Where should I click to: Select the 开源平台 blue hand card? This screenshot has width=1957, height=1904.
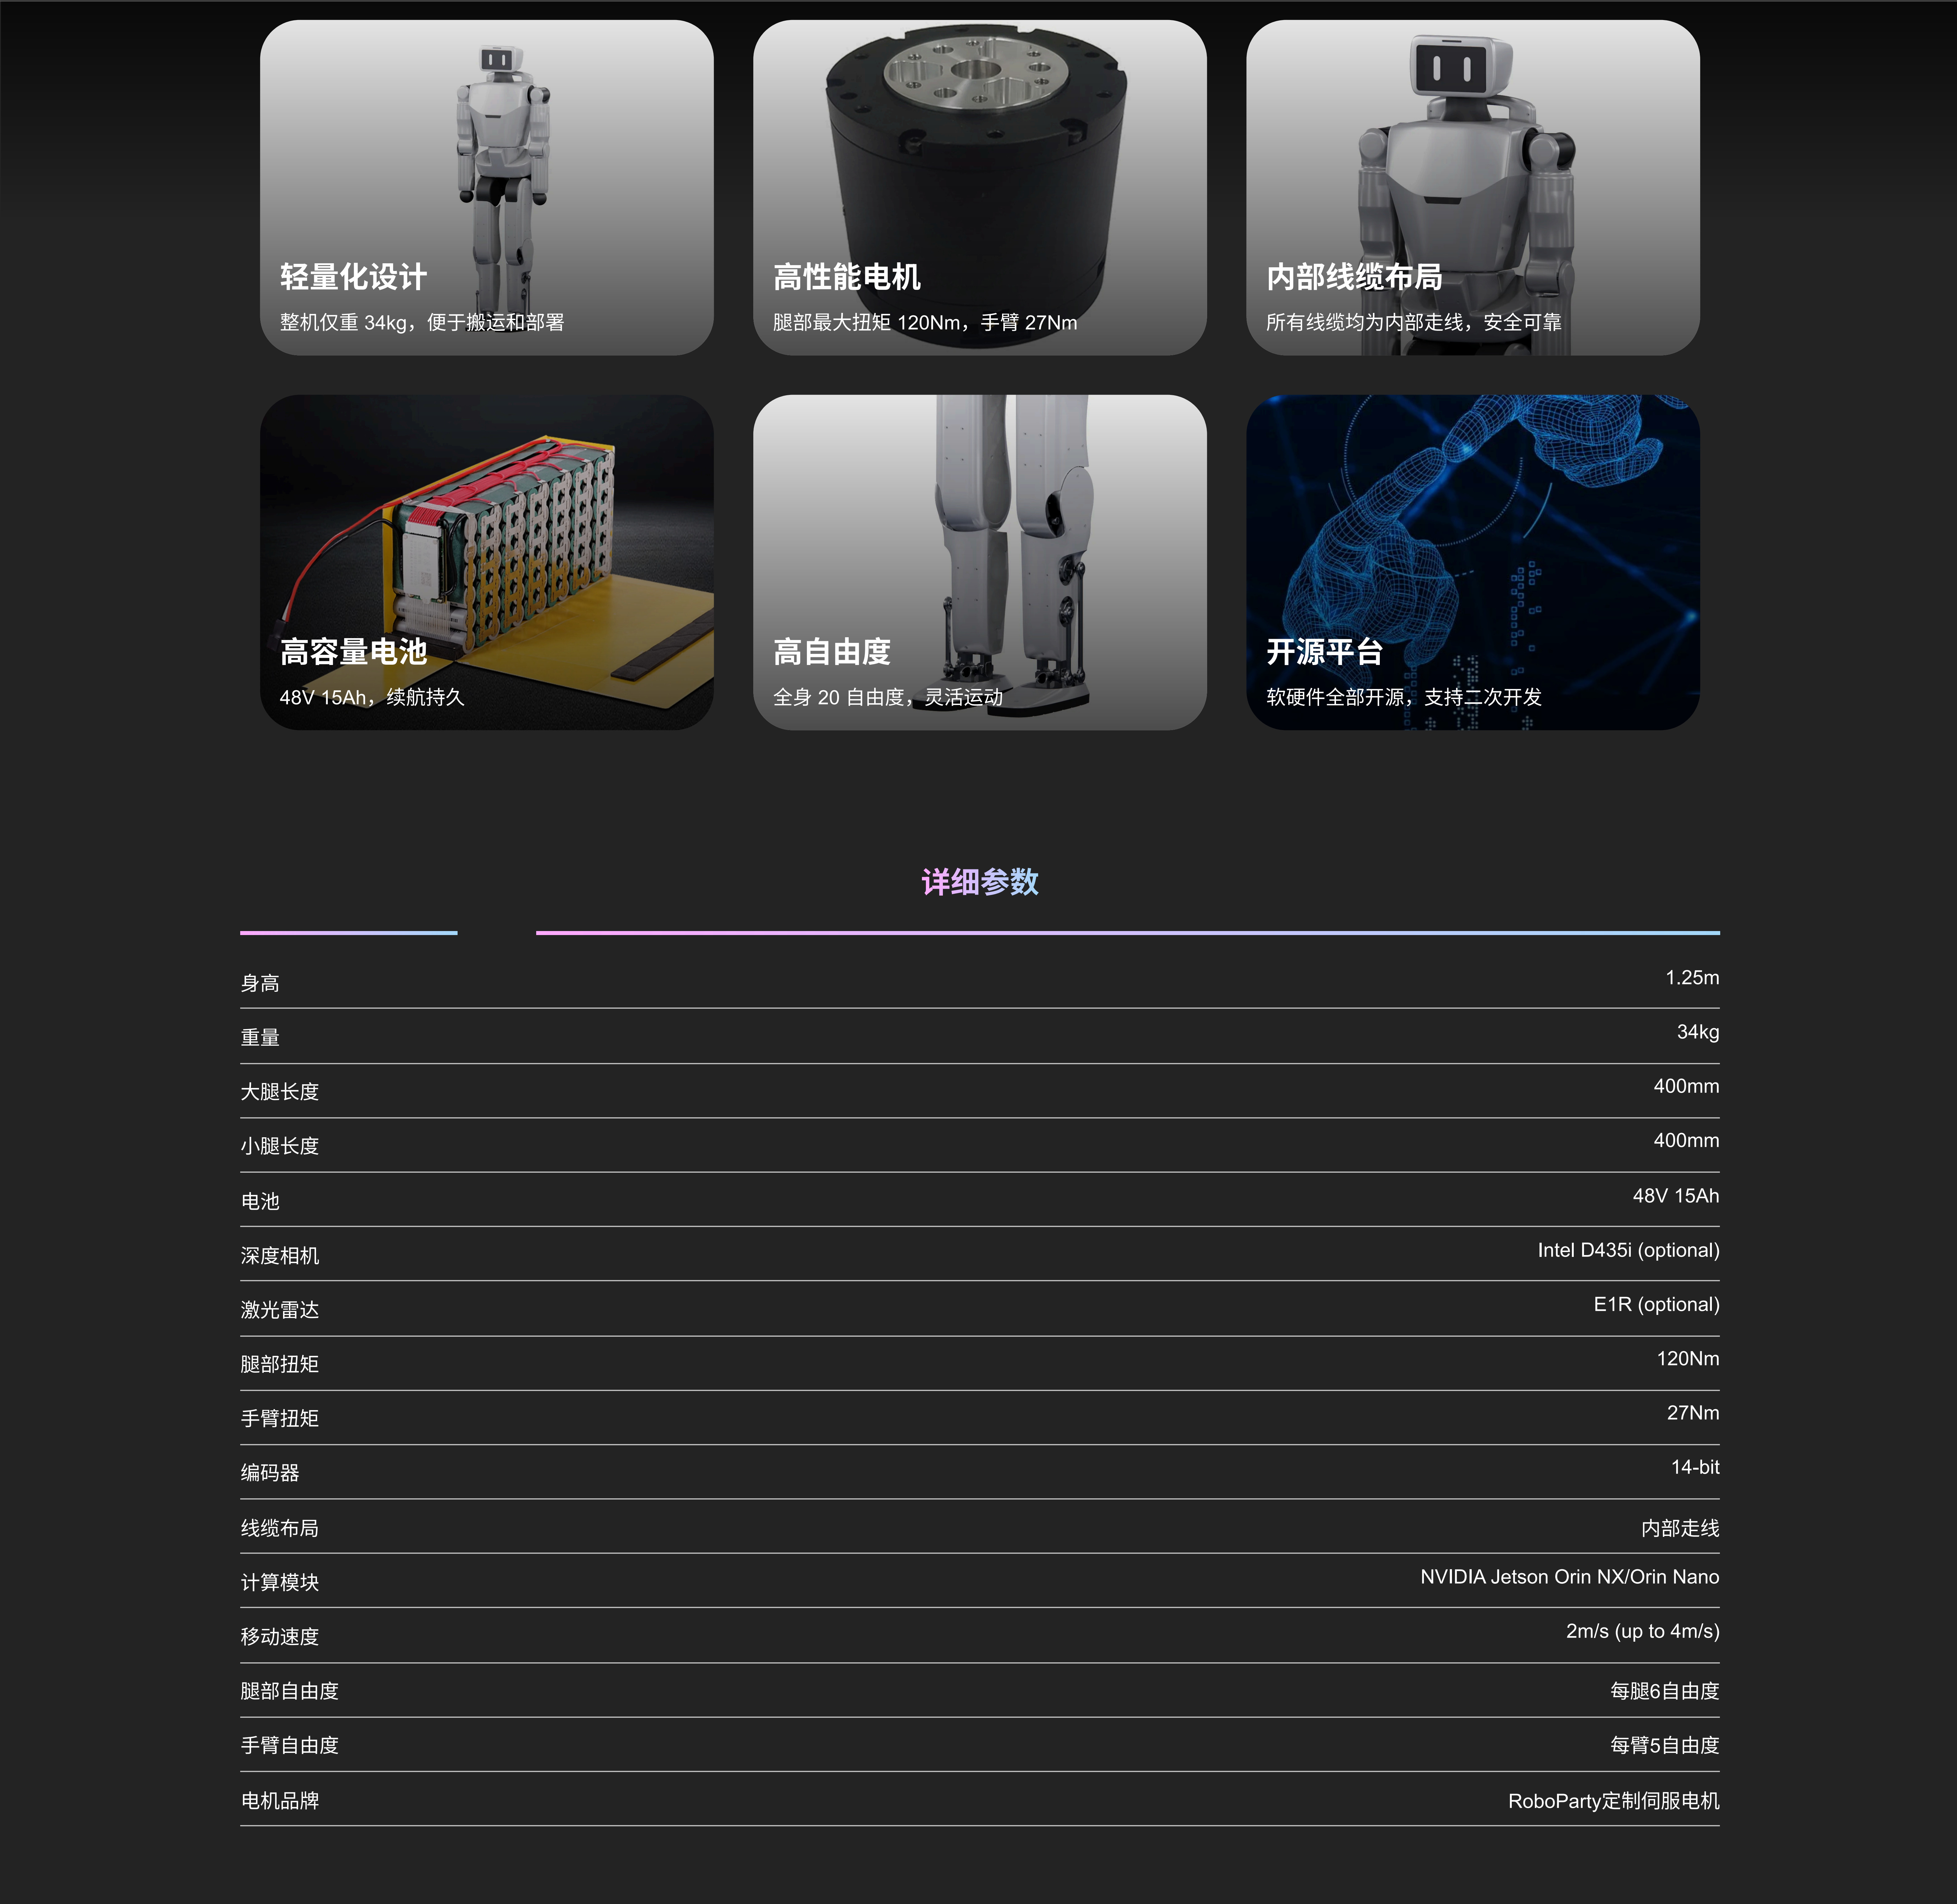(x=1472, y=562)
